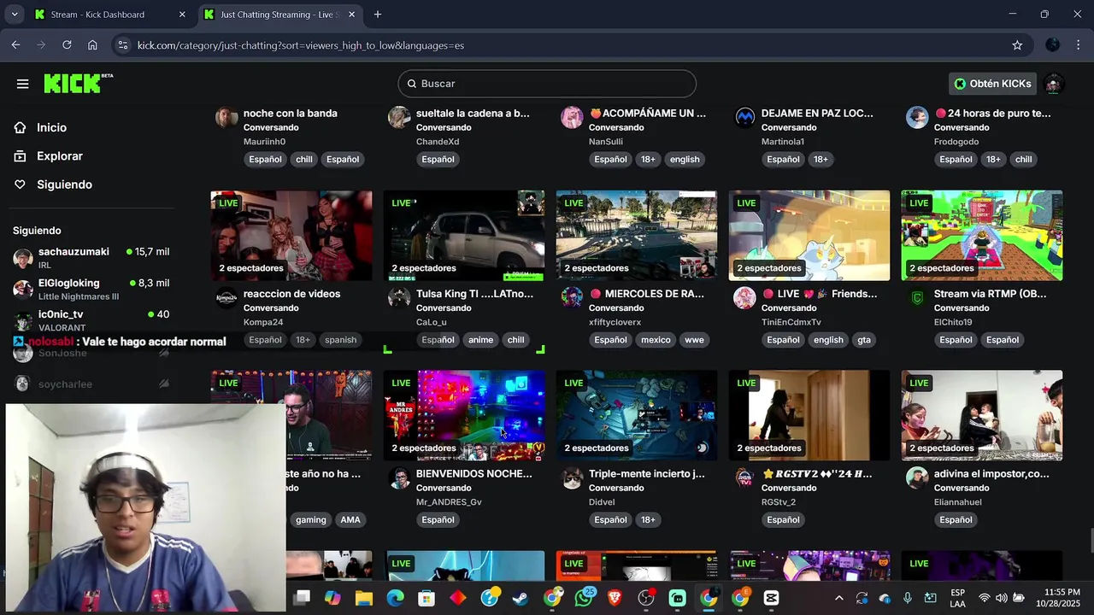Image resolution: width=1094 pixels, height=615 pixels.
Task: Go to browser home page
Action: click(92, 45)
